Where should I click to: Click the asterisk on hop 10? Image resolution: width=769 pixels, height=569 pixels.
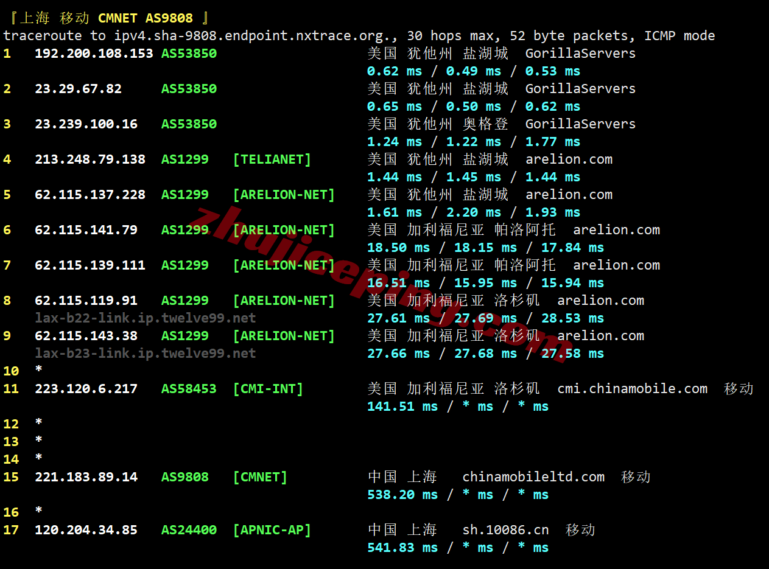pos(39,370)
